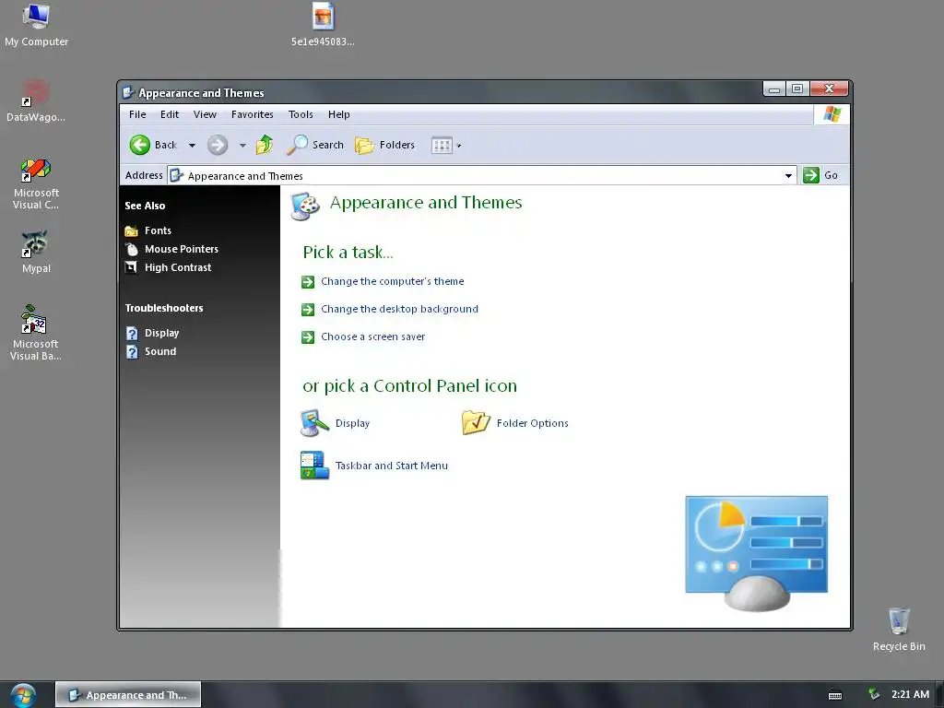Click Appearance and Themes taskbar button
The image size is (944, 708).
128,695
